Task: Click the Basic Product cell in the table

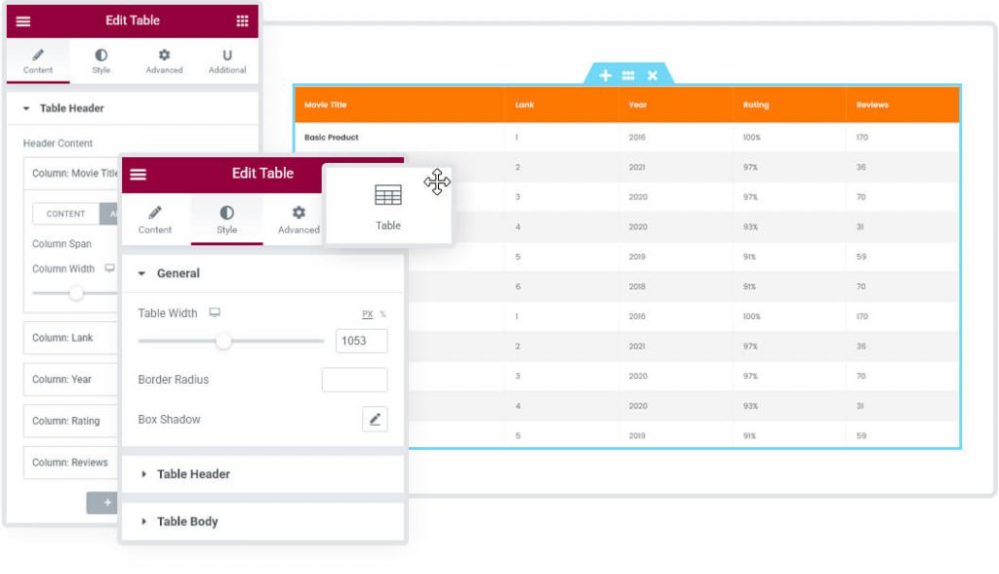Action: click(399, 137)
